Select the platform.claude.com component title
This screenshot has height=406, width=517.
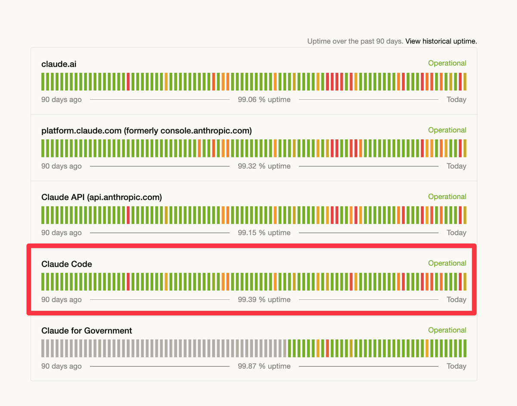[146, 131]
